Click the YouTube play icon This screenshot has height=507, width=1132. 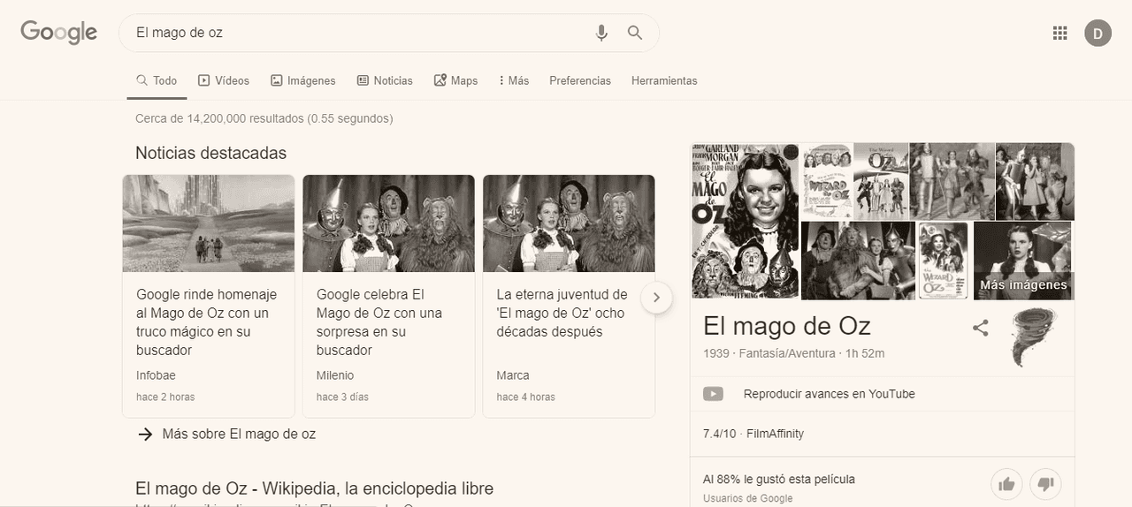(713, 394)
